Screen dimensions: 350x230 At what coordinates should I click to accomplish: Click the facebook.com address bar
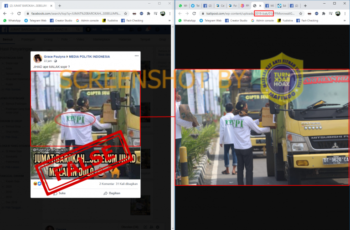(x=76, y=14)
